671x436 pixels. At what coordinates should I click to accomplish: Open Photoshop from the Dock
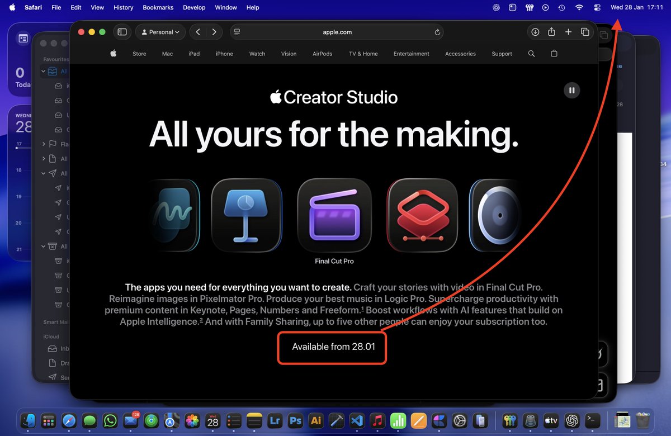pyautogui.click(x=295, y=420)
